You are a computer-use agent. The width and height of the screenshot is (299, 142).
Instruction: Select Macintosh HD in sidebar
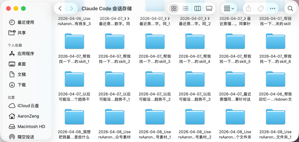pos(31,126)
